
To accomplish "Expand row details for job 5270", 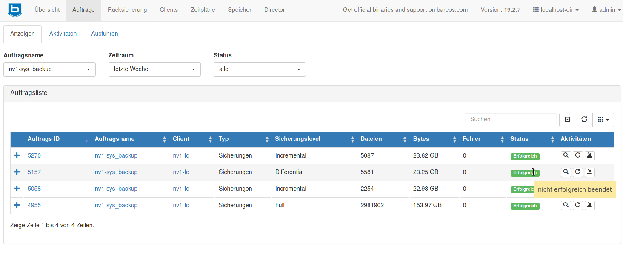I will click(17, 155).
